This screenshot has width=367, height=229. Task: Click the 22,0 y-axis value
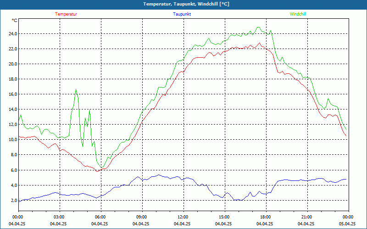tap(13, 49)
